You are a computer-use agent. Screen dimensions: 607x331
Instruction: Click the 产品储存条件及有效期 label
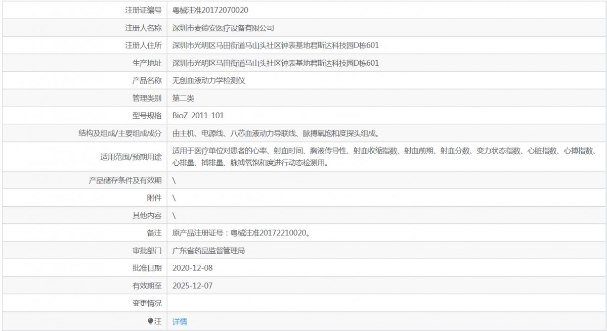point(125,180)
